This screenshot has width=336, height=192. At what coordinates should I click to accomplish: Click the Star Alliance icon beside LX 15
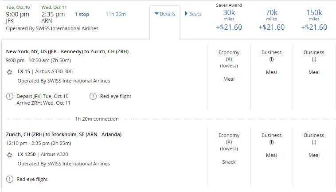[x=9, y=72]
